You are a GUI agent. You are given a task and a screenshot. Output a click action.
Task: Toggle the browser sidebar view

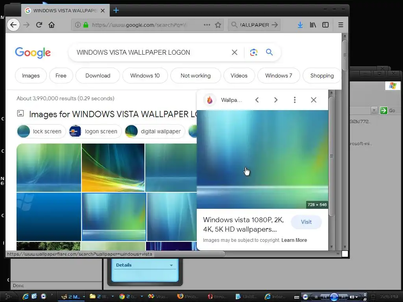click(x=325, y=25)
